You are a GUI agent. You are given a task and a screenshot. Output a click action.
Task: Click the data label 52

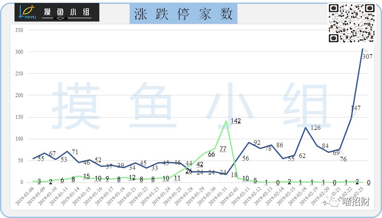(x=98, y=160)
